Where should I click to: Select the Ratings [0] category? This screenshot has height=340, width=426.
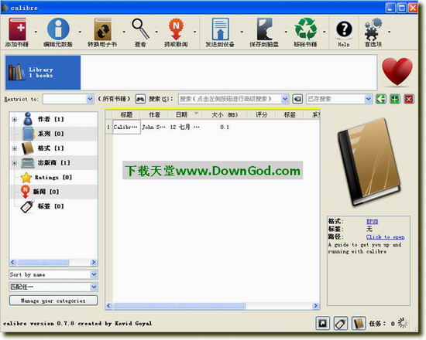[x=53, y=177]
